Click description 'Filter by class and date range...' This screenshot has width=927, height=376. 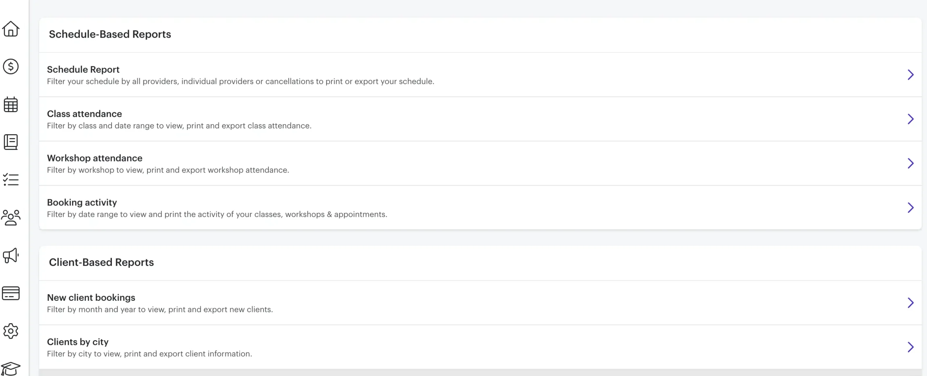coord(179,126)
